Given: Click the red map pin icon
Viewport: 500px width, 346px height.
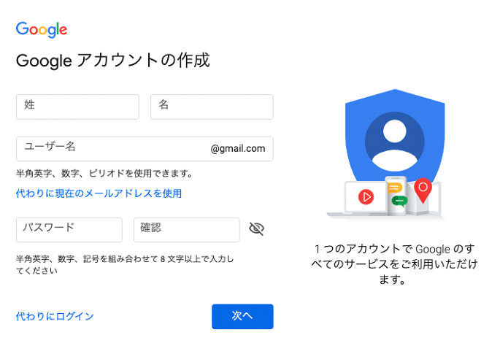Looking at the screenshot, I should tap(423, 191).
